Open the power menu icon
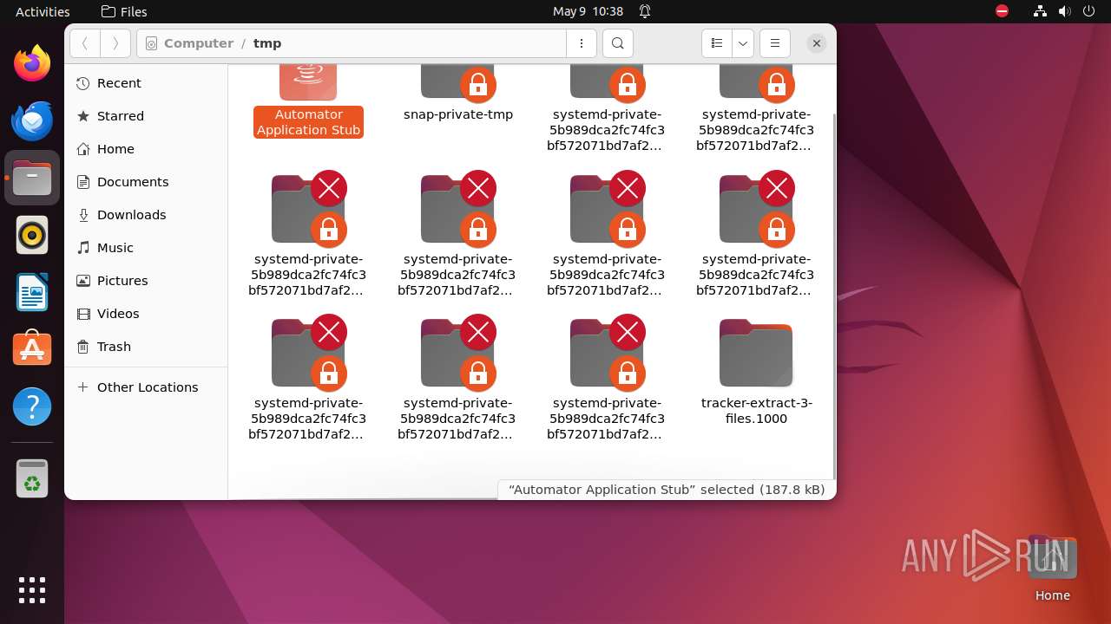This screenshot has height=624, width=1111. click(x=1089, y=11)
